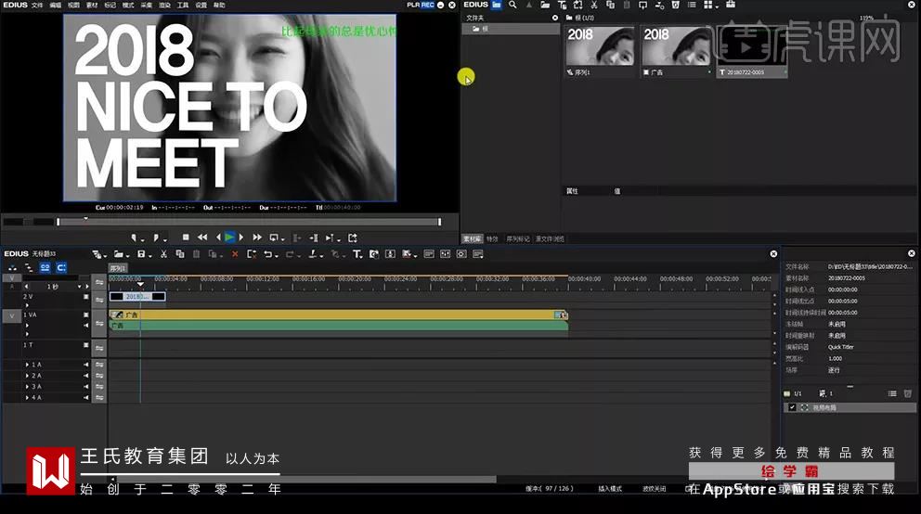
Task: Click the green Play button
Action: click(229, 237)
